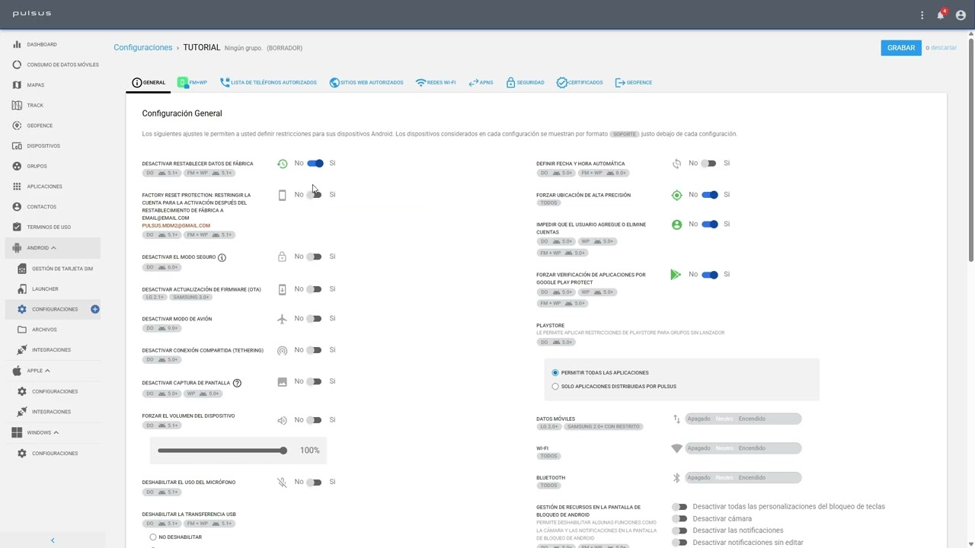The width and height of the screenshot is (975, 548).
Task: Open Gestión de tarjeta SIM icon
Action: click(x=22, y=269)
